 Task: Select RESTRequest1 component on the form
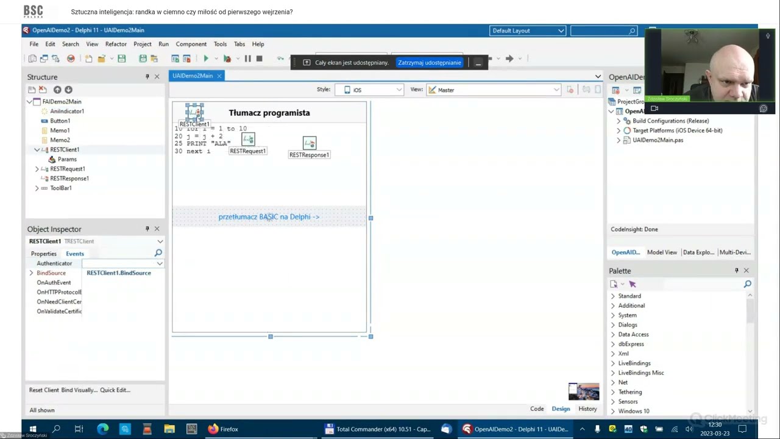(248, 140)
